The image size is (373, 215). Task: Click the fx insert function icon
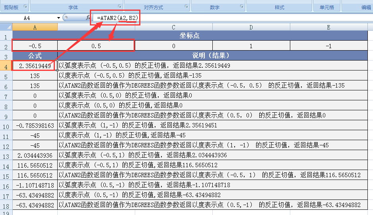[88, 18]
